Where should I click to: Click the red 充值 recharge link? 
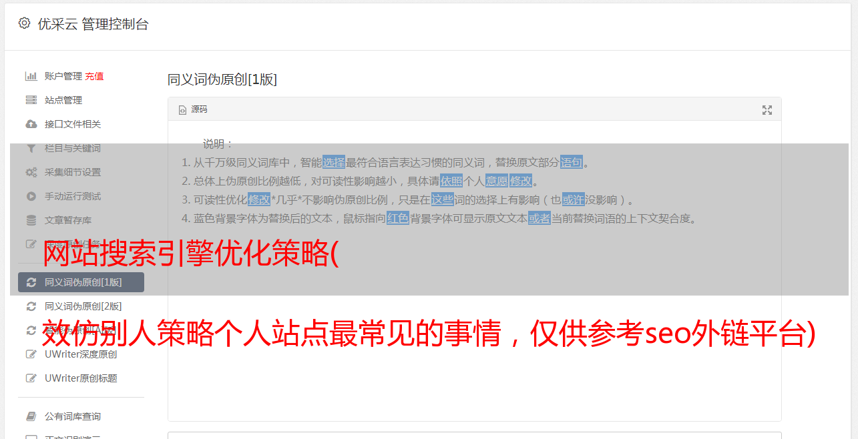pyautogui.click(x=94, y=76)
